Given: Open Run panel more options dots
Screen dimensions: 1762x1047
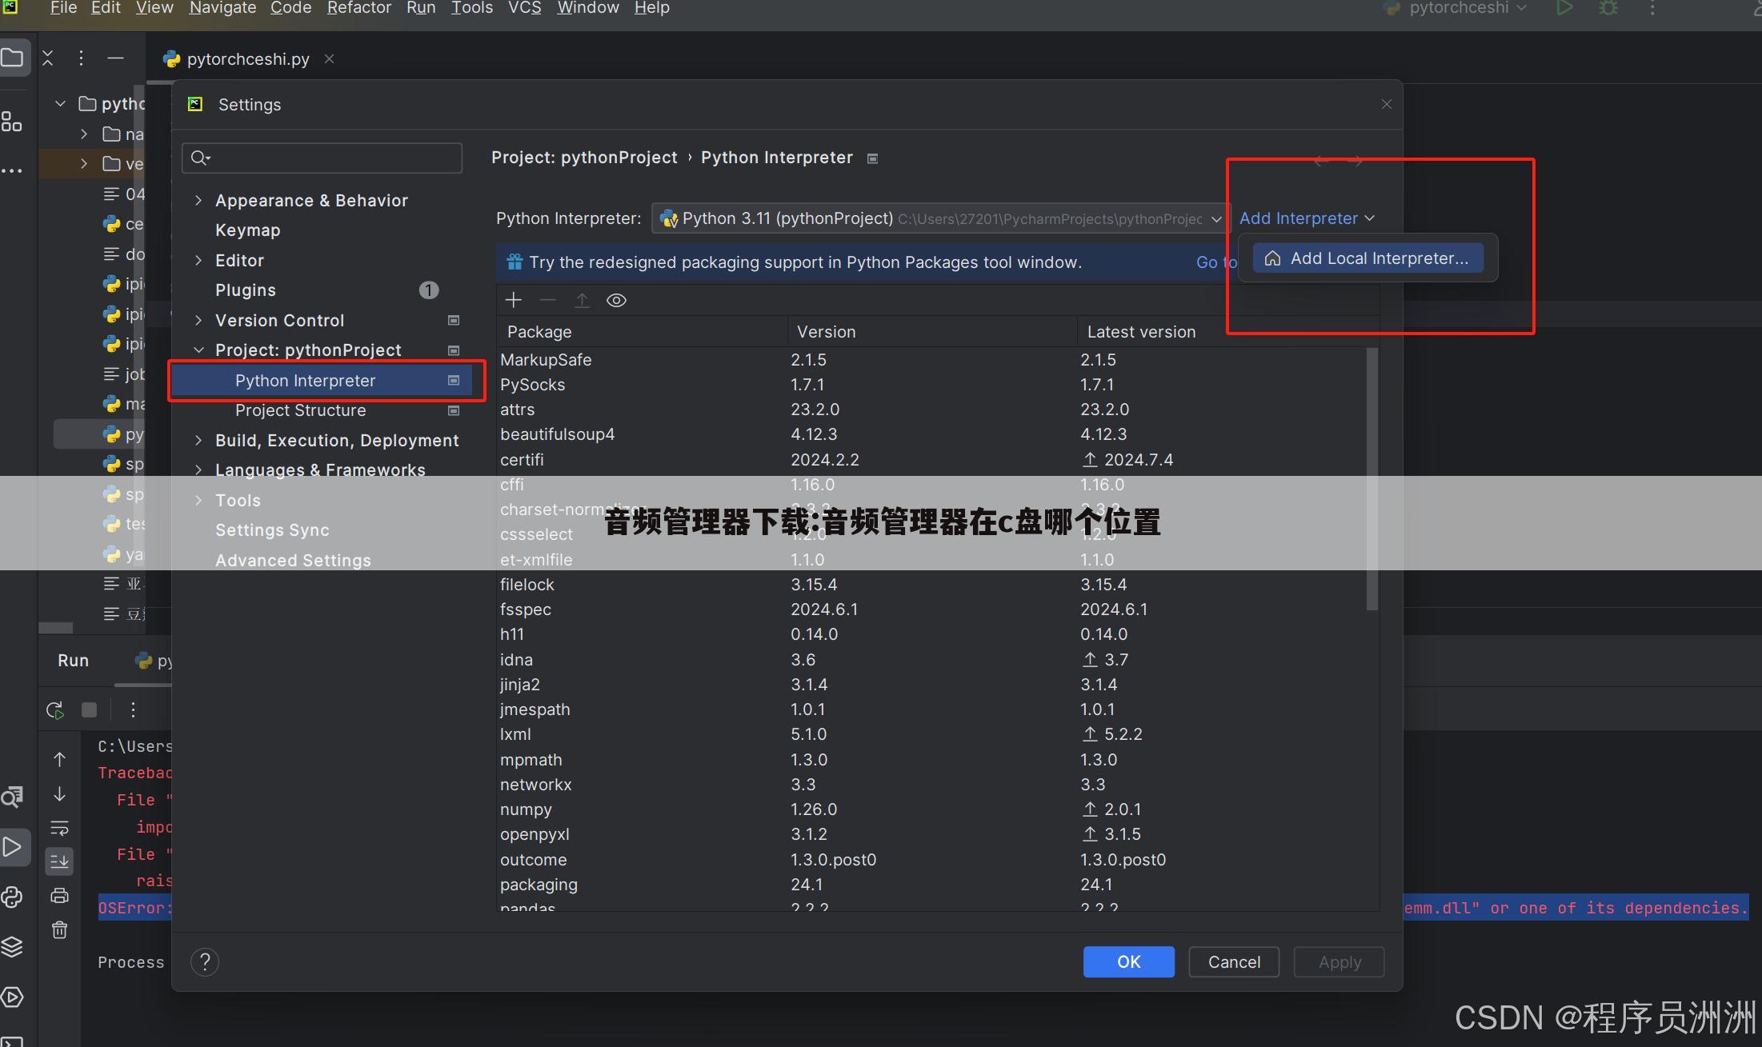Looking at the screenshot, I should coord(133,709).
